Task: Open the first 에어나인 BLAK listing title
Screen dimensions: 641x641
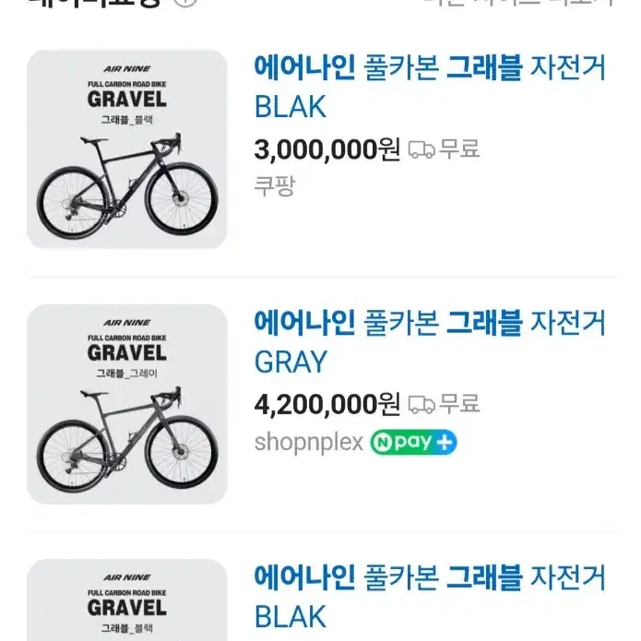Action: click(429, 87)
